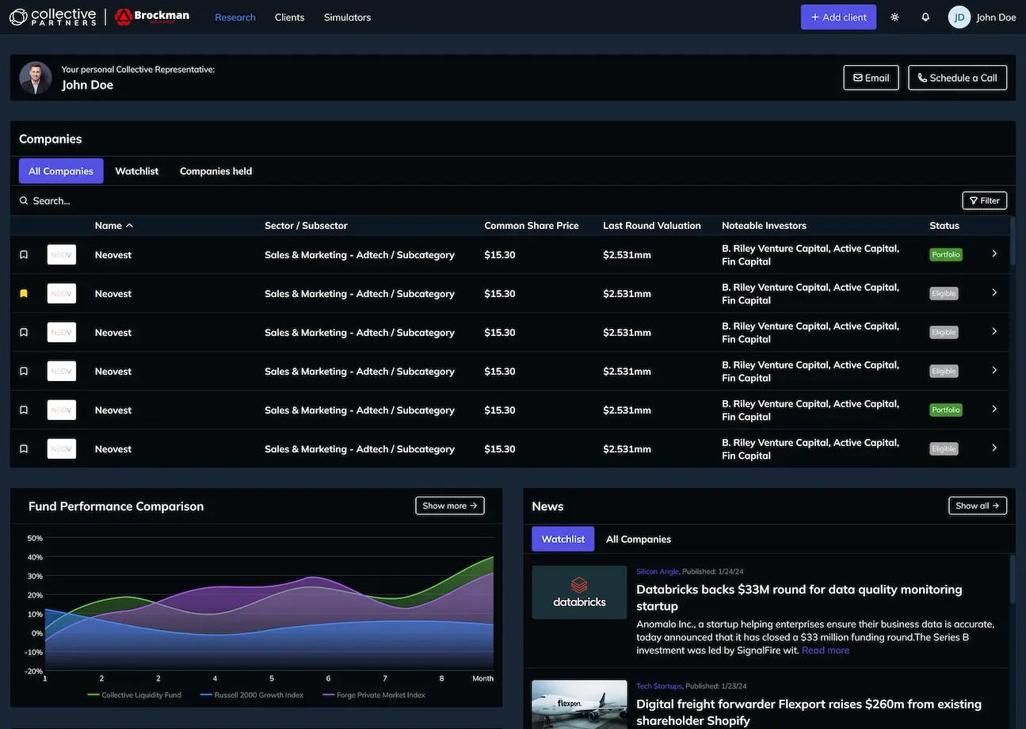The width and height of the screenshot is (1026, 729).
Task: Click the Noteable Investors column header
Action: click(764, 226)
